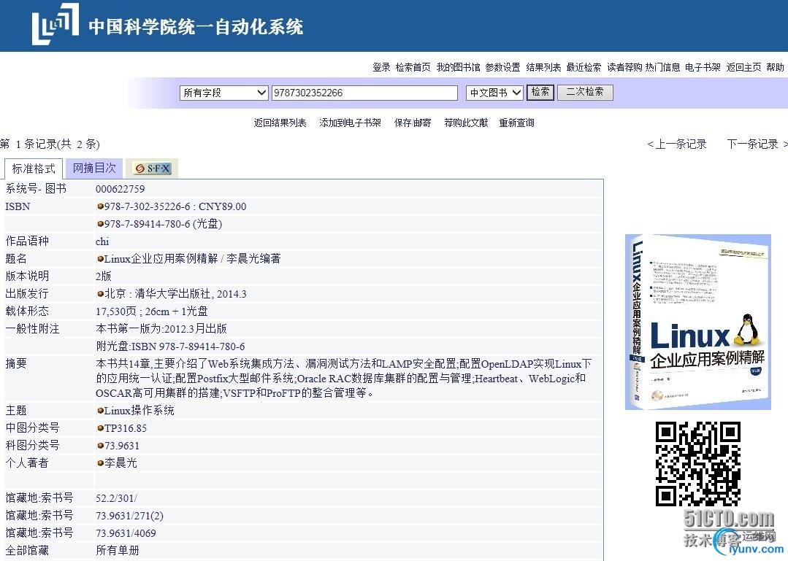Click the QR code image
This screenshot has height=561, width=788.
tap(698, 464)
